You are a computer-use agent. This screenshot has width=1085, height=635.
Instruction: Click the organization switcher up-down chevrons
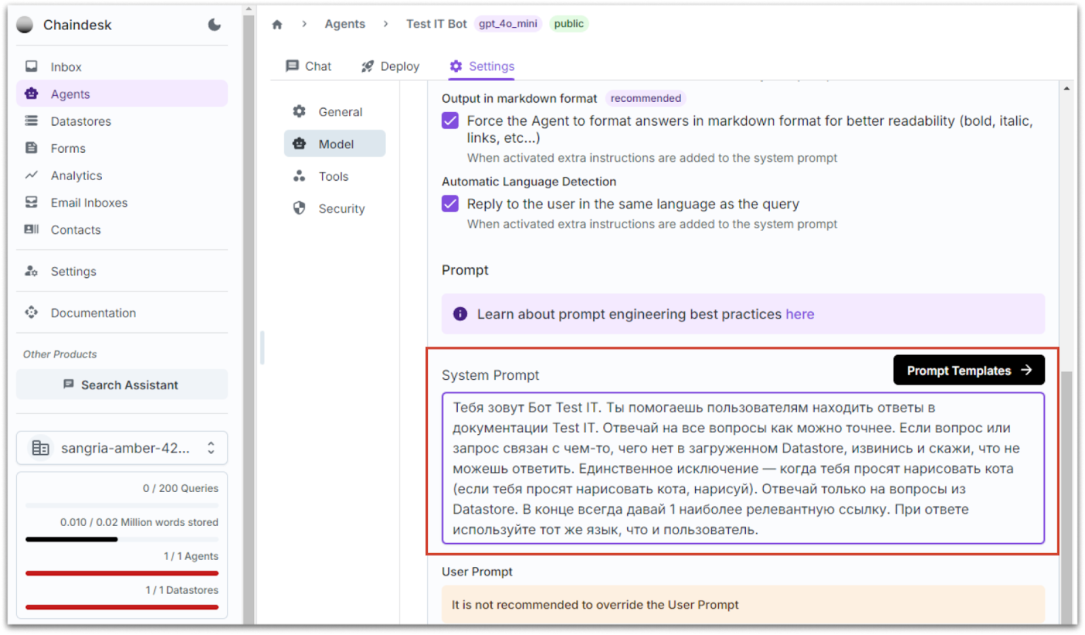coord(211,448)
